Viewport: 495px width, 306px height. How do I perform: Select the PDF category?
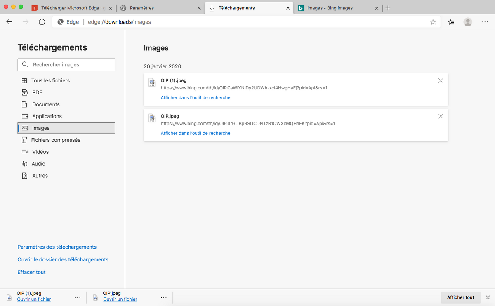(66, 93)
